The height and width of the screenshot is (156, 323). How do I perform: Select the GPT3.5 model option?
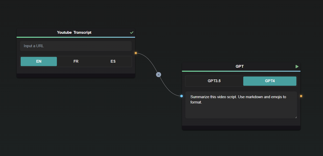214,81
